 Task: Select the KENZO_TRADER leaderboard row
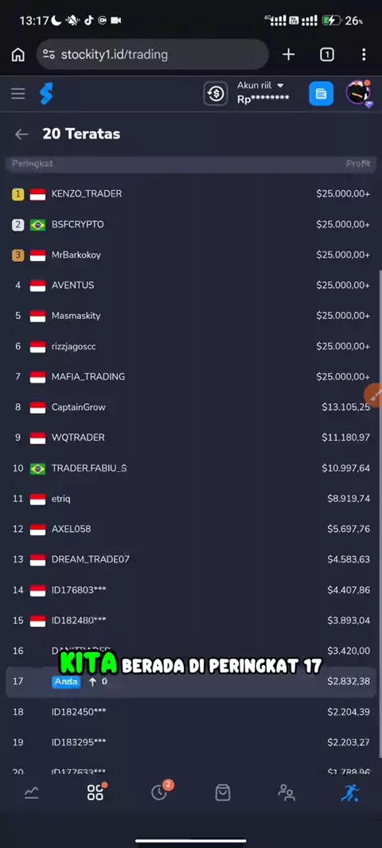pyautogui.click(x=191, y=193)
